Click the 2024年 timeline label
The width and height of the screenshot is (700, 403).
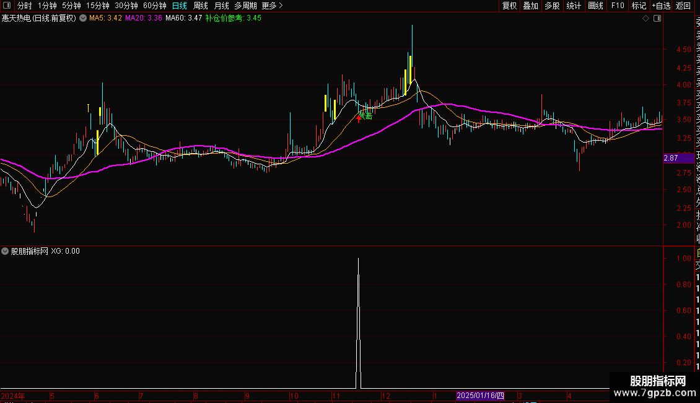tap(13, 396)
